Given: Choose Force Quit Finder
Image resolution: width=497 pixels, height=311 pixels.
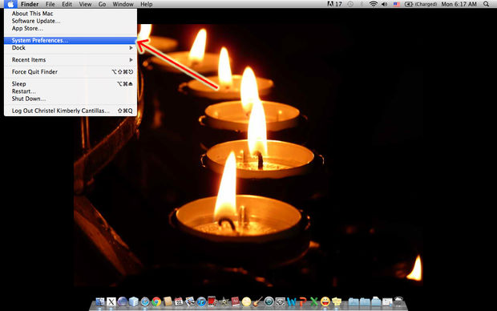Looking at the screenshot, I should (71, 72).
